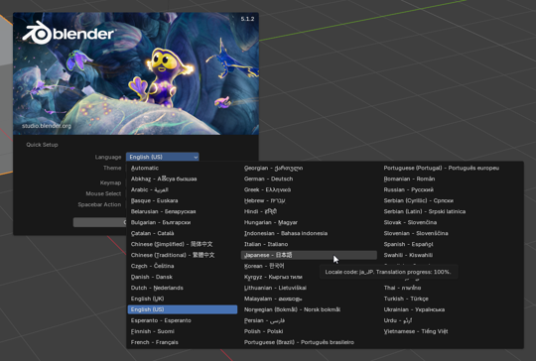536x361 pixels.
Task: Pick Lithuanian - Lietuviškai
Action: pos(309,288)
